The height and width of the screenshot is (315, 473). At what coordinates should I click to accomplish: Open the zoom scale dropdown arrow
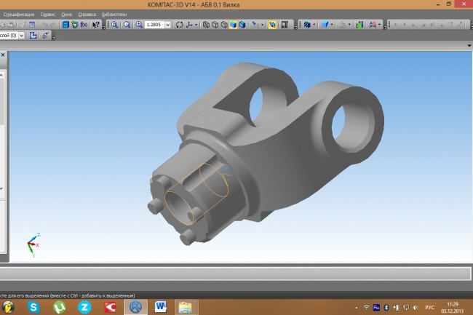click(x=168, y=24)
